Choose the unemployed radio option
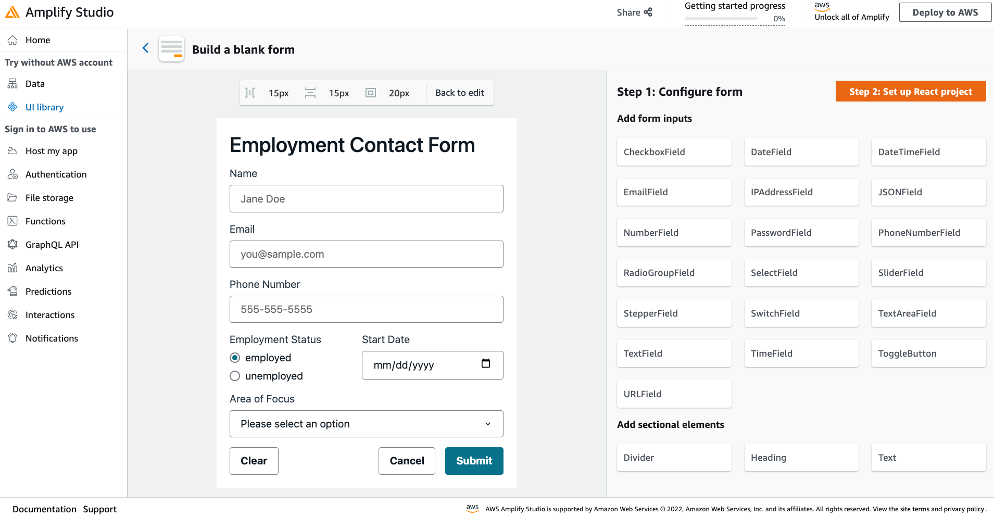The width and height of the screenshot is (994, 517). [235, 375]
